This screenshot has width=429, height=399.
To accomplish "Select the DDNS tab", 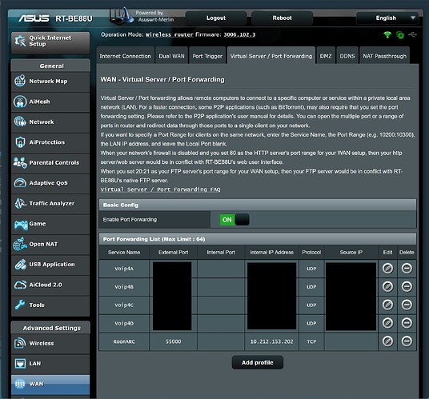I will pyautogui.click(x=347, y=56).
